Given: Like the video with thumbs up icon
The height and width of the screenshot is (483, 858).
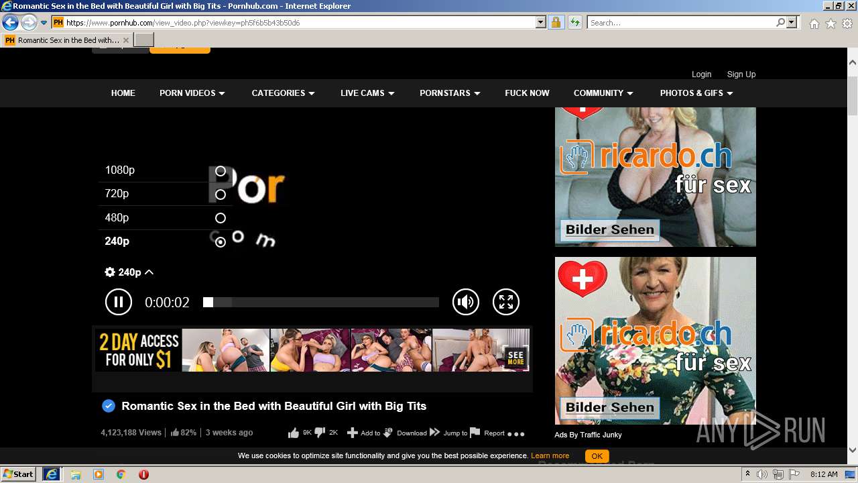Looking at the screenshot, I should pos(294,433).
